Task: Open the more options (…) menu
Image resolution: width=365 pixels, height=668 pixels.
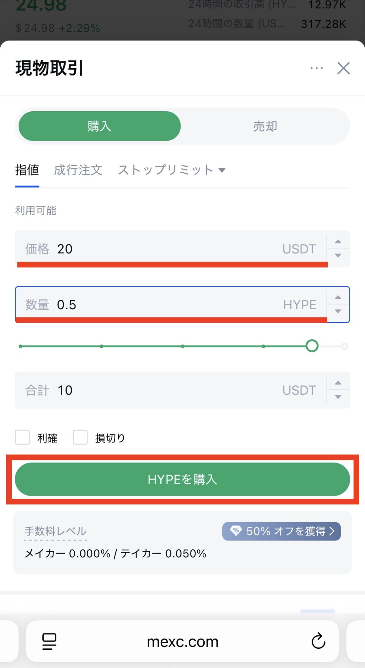Action: click(x=316, y=68)
